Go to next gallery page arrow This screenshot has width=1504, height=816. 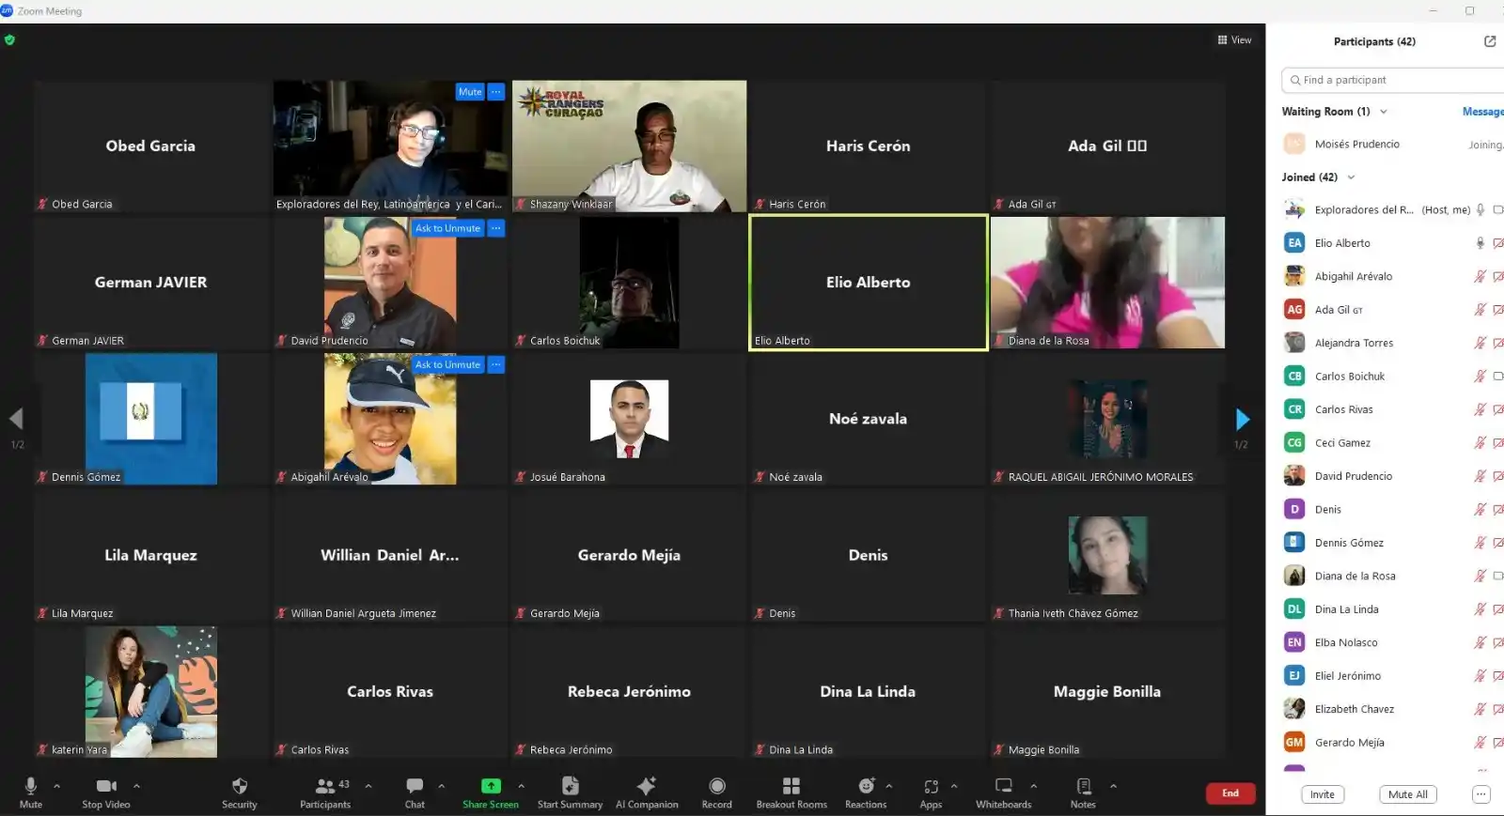click(1242, 419)
